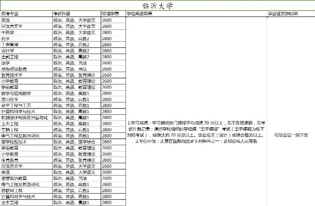
Task: Select the 工商管理 cell
Action: pyautogui.click(x=26, y=45)
